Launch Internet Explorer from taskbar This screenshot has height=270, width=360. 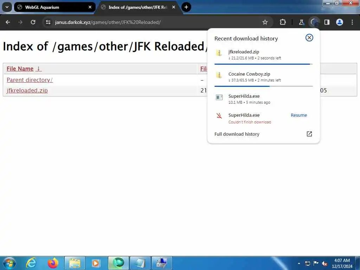pos(31,263)
